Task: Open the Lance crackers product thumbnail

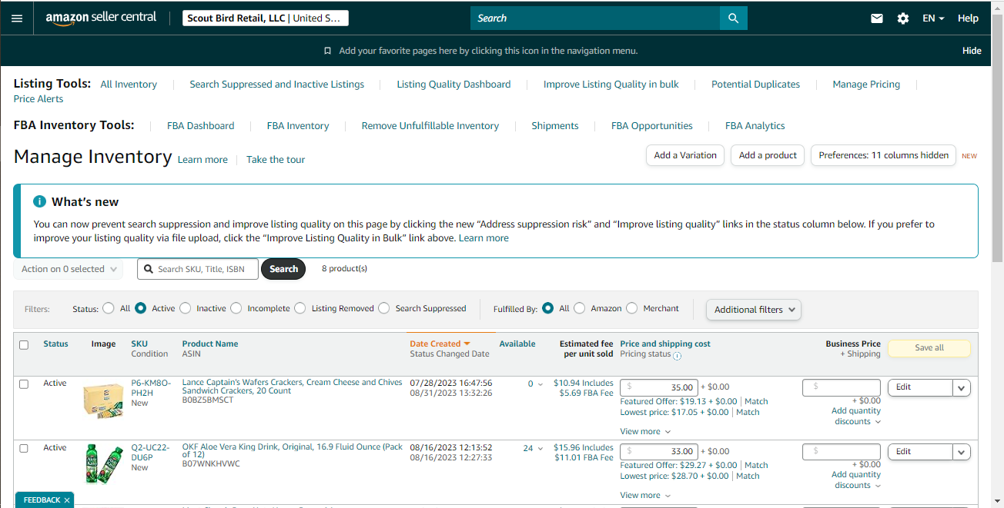Action: [103, 400]
